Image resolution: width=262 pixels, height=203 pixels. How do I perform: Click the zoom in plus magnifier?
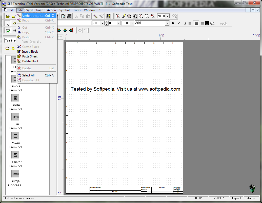[141, 16]
